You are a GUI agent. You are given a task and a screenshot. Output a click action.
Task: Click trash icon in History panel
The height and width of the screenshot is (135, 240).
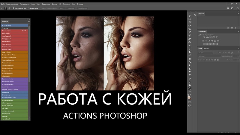pos(235,28)
